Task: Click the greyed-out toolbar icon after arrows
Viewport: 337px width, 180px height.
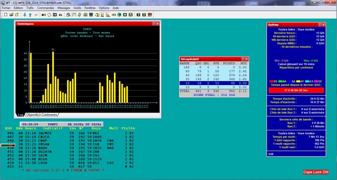Action: (x=36, y=15)
